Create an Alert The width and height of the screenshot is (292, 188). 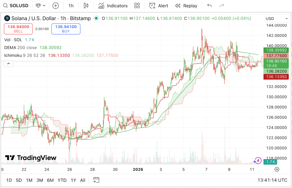coord(158,6)
